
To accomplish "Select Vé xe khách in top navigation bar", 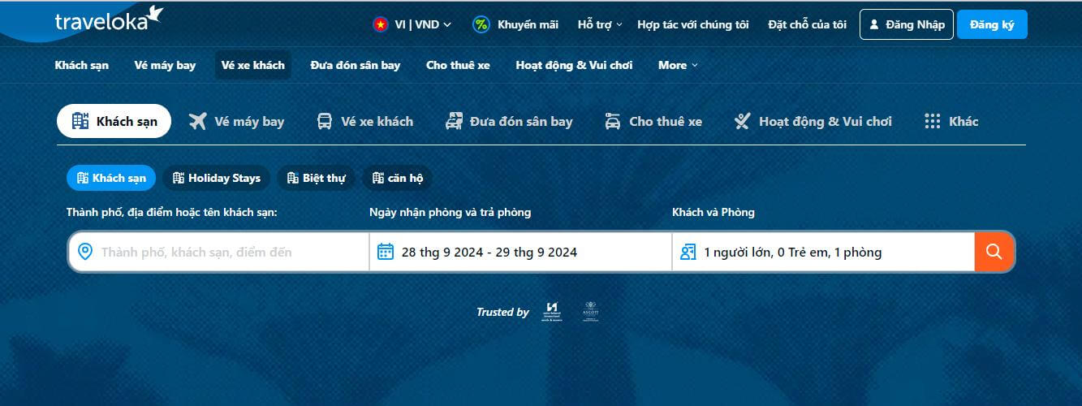I will (253, 65).
